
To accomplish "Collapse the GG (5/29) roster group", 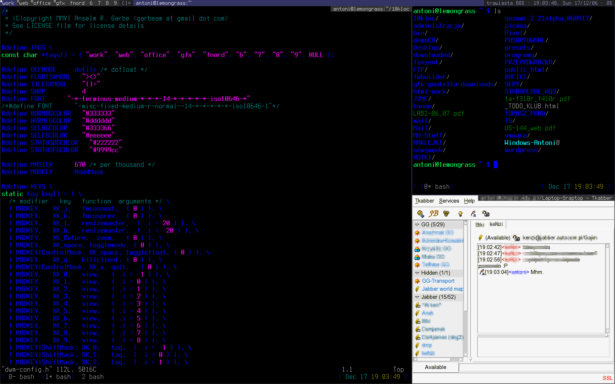I will click(417, 225).
